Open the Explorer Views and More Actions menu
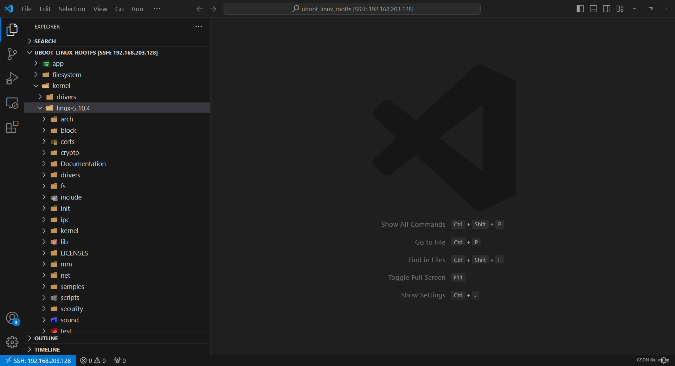The image size is (675, 366). tap(199, 26)
